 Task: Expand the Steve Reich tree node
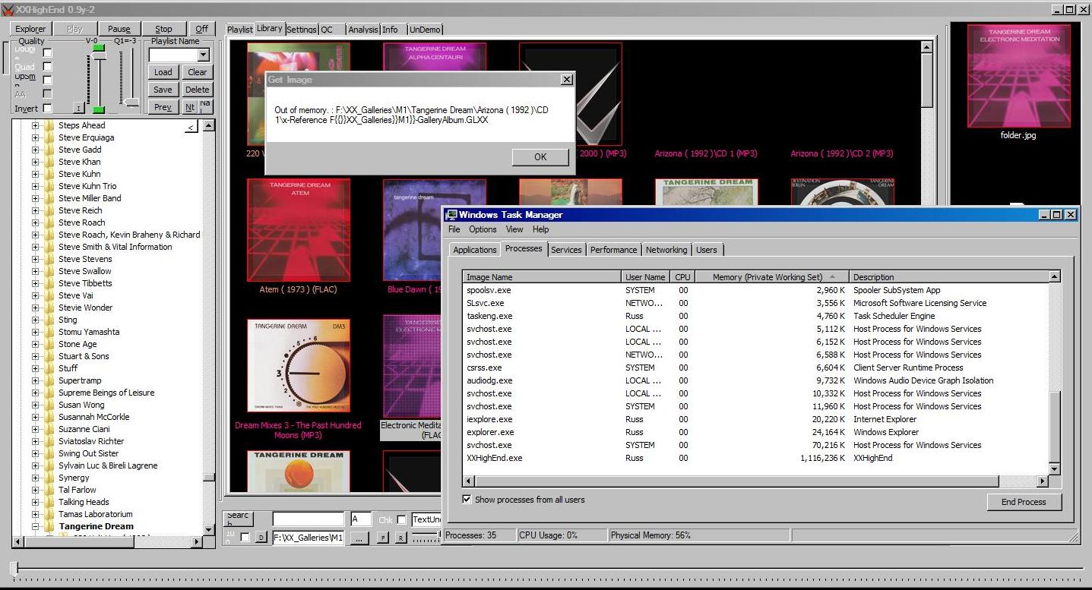tap(35, 210)
